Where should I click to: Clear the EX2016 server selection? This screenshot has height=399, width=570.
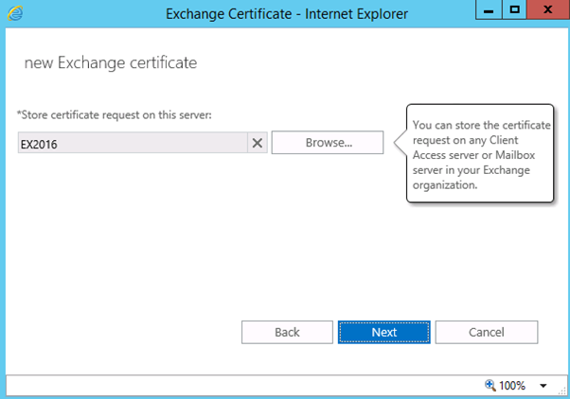(258, 143)
